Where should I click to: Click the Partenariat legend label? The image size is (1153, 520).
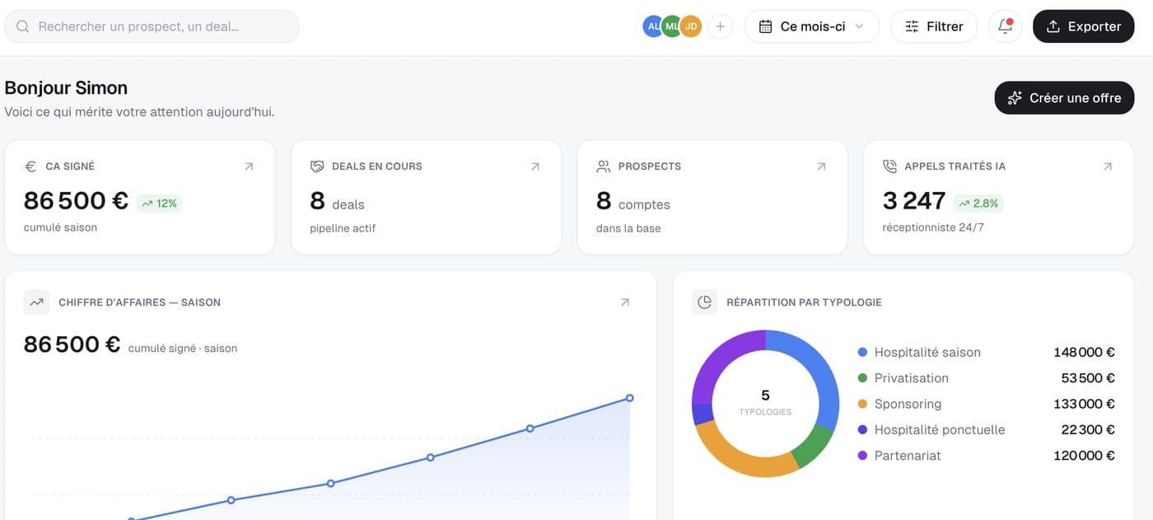pos(908,456)
